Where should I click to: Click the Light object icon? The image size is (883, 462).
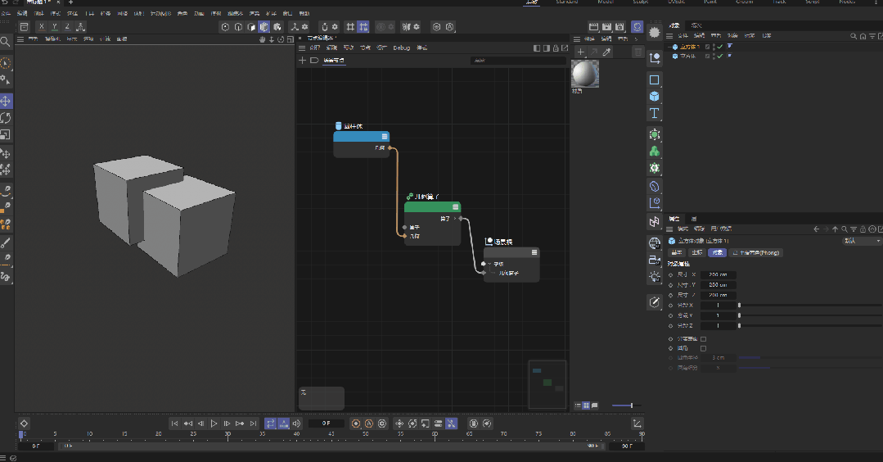(655, 278)
